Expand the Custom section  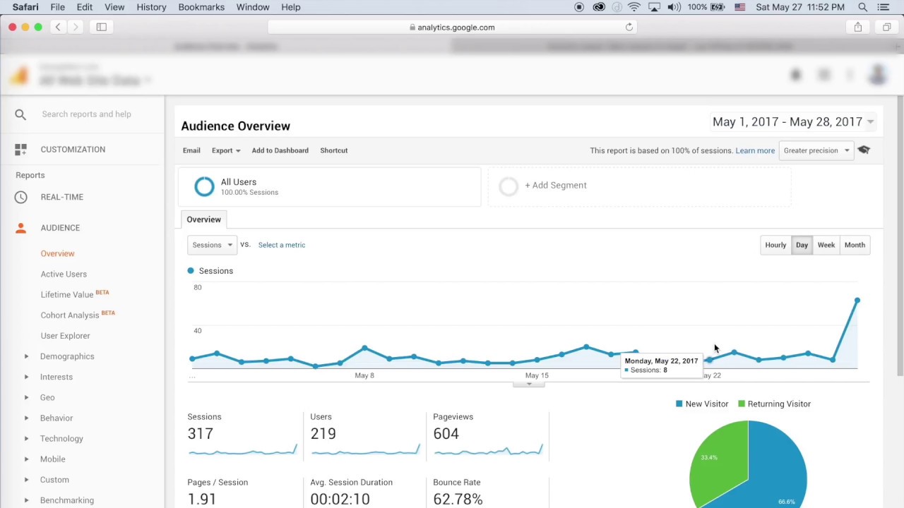[x=26, y=480]
